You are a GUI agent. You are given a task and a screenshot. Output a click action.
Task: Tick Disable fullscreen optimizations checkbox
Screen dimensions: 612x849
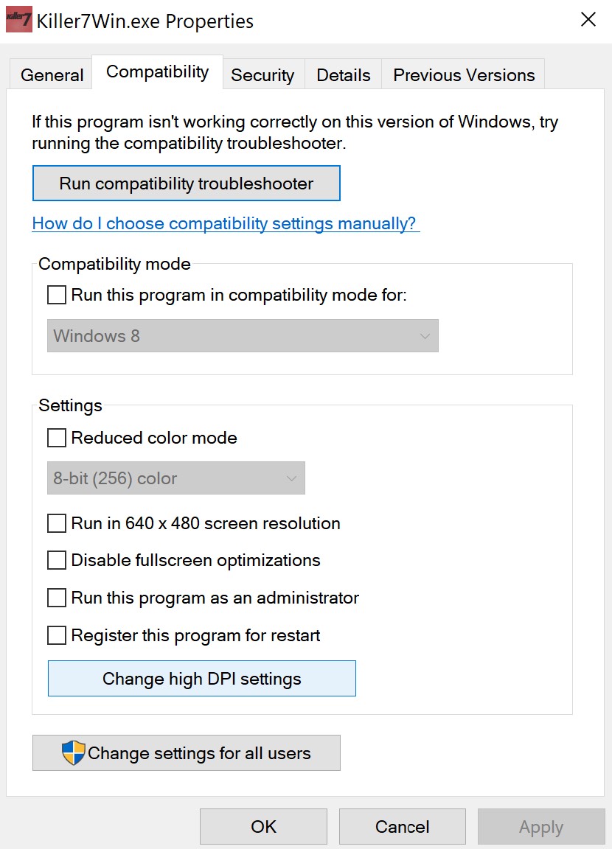[57, 560]
